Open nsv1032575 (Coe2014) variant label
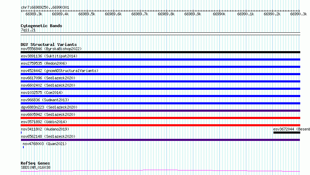 coord(42,93)
